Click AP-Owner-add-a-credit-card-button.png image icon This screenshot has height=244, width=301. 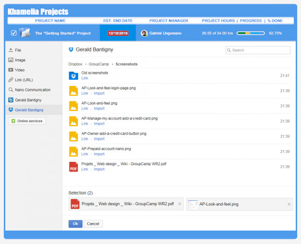(x=73, y=136)
